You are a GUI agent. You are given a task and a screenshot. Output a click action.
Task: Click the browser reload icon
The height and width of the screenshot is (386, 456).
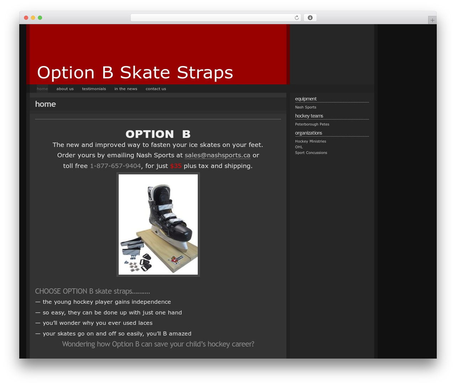[x=296, y=18]
